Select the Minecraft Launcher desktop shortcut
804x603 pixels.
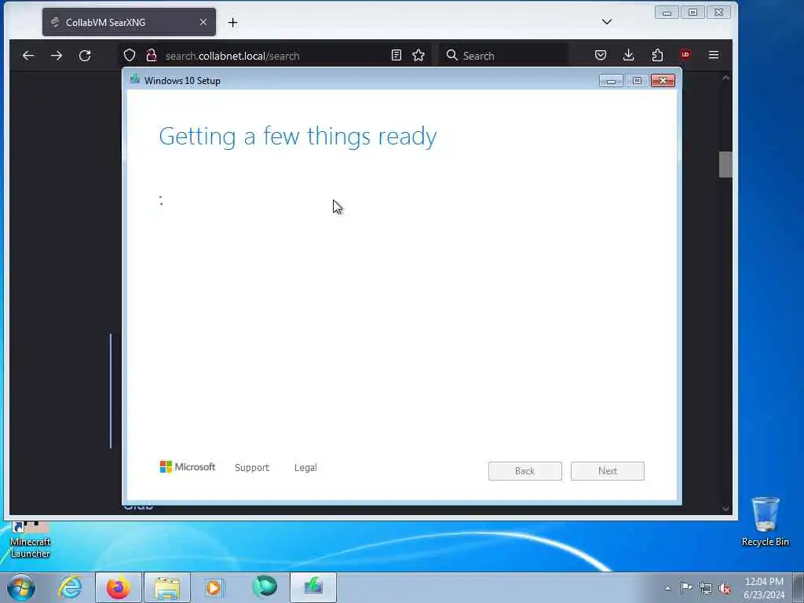click(31, 539)
